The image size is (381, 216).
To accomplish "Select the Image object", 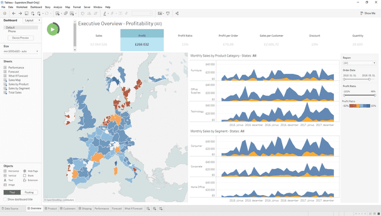I will [10, 184].
